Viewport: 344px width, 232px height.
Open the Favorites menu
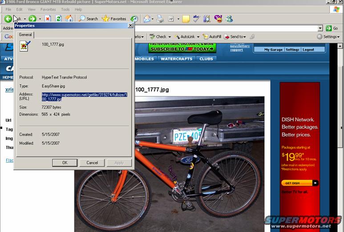48,9
